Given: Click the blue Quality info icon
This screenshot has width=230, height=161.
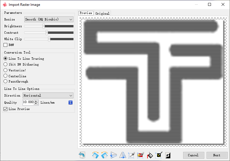Looking at the screenshot, I should coord(71,102).
